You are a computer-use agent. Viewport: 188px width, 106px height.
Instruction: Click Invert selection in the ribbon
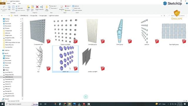[x=77, y=10]
